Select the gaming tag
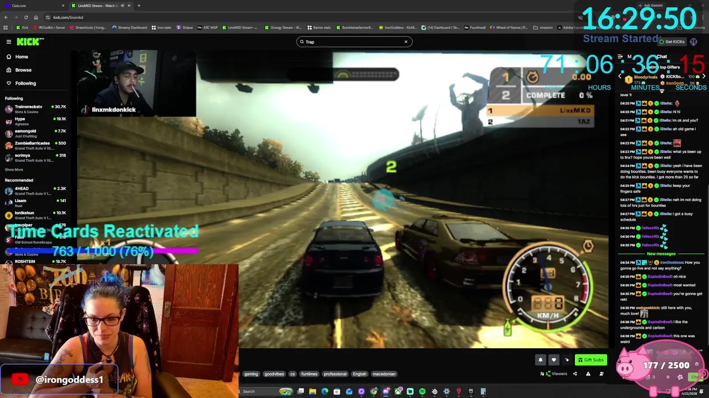 click(251, 374)
